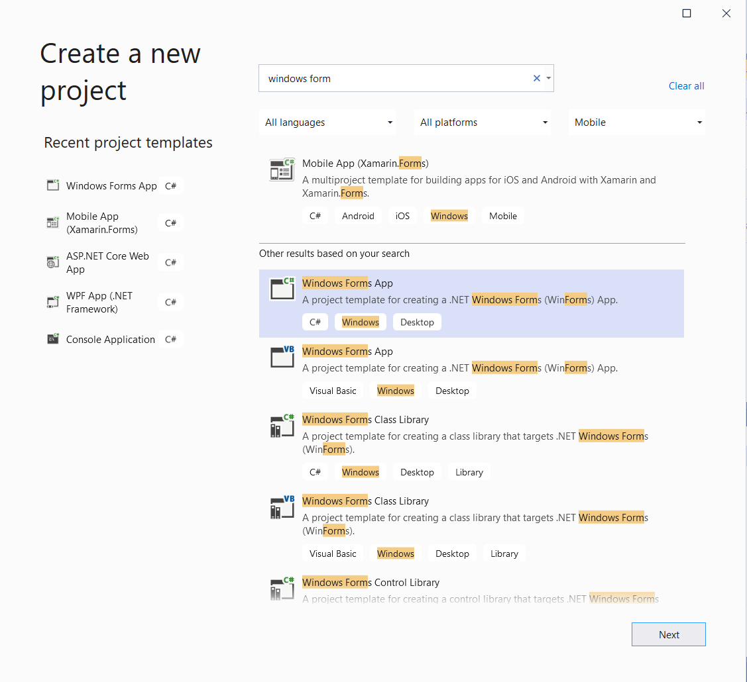Click the VB Windows Forms Class Library icon

coord(282,507)
